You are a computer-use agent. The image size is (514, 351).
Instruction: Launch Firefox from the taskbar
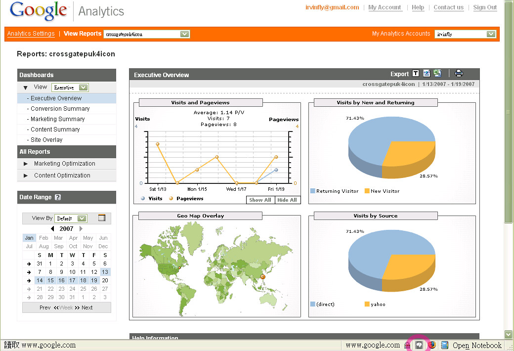(432, 345)
